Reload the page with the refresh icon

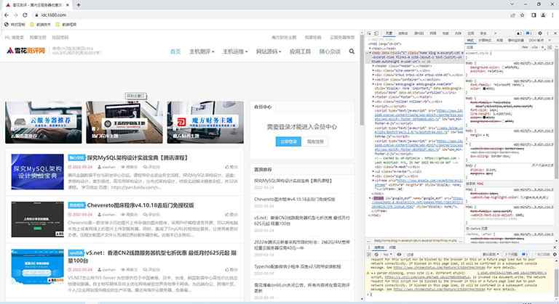pos(25,15)
